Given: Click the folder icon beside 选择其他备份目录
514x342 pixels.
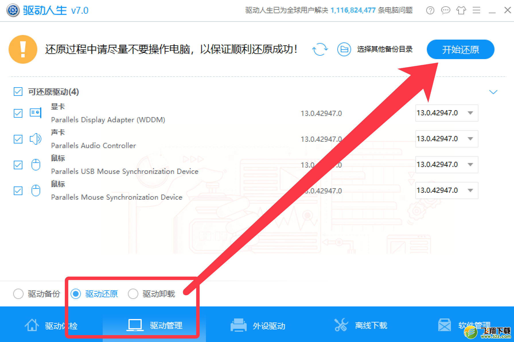Looking at the screenshot, I should pyautogui.click(x=344, y=49).
